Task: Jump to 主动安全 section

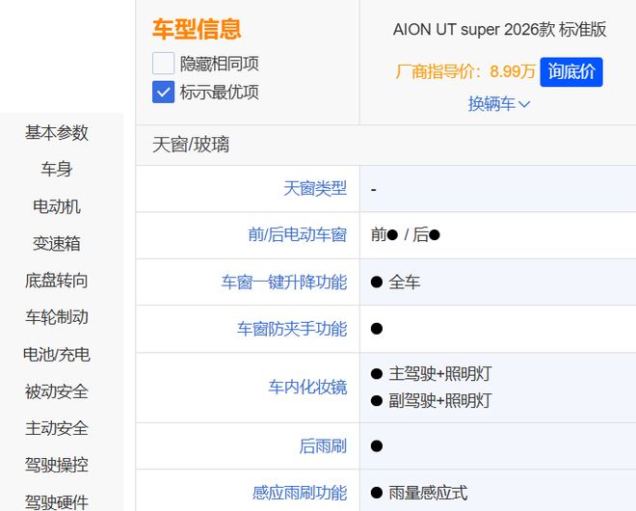Action: pos(57,428)
